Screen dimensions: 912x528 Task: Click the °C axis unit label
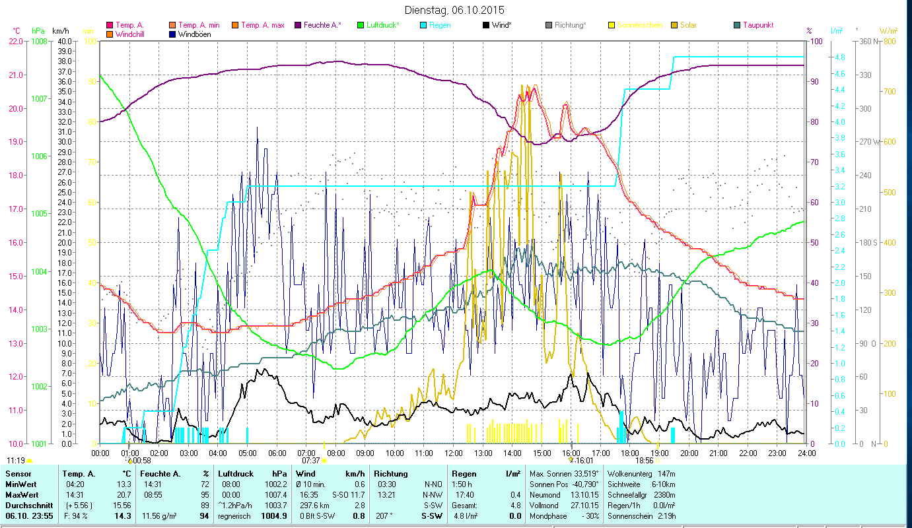(17, 31)
